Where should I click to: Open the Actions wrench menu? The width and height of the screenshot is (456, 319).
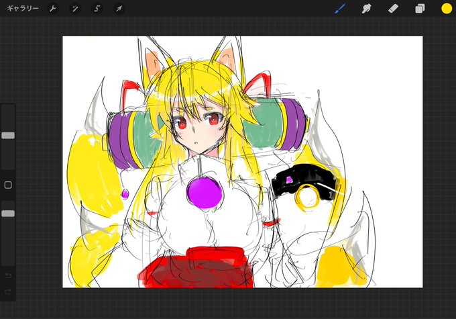52,9
